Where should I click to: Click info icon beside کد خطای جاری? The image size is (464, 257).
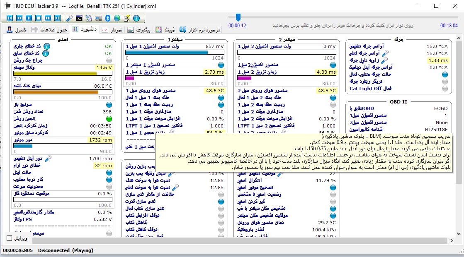tap(47, 46)
